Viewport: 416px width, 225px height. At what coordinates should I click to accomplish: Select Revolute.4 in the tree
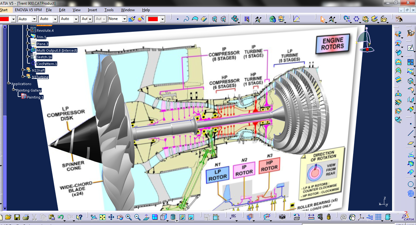tap(45, 31)
